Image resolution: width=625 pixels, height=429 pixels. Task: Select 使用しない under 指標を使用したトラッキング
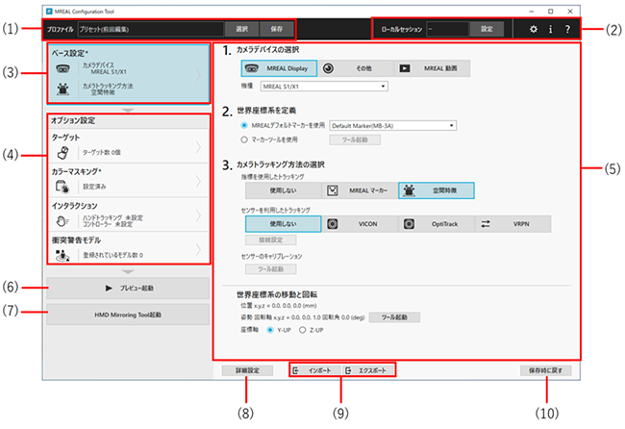[283, 190]
